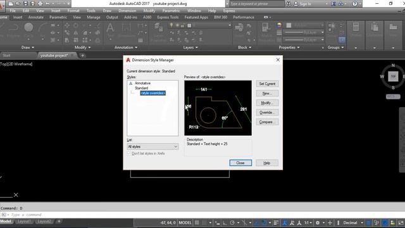The height and width of the screenshot is (228, 405).
Task: Open the Format menu
Action: click(73, 11)
